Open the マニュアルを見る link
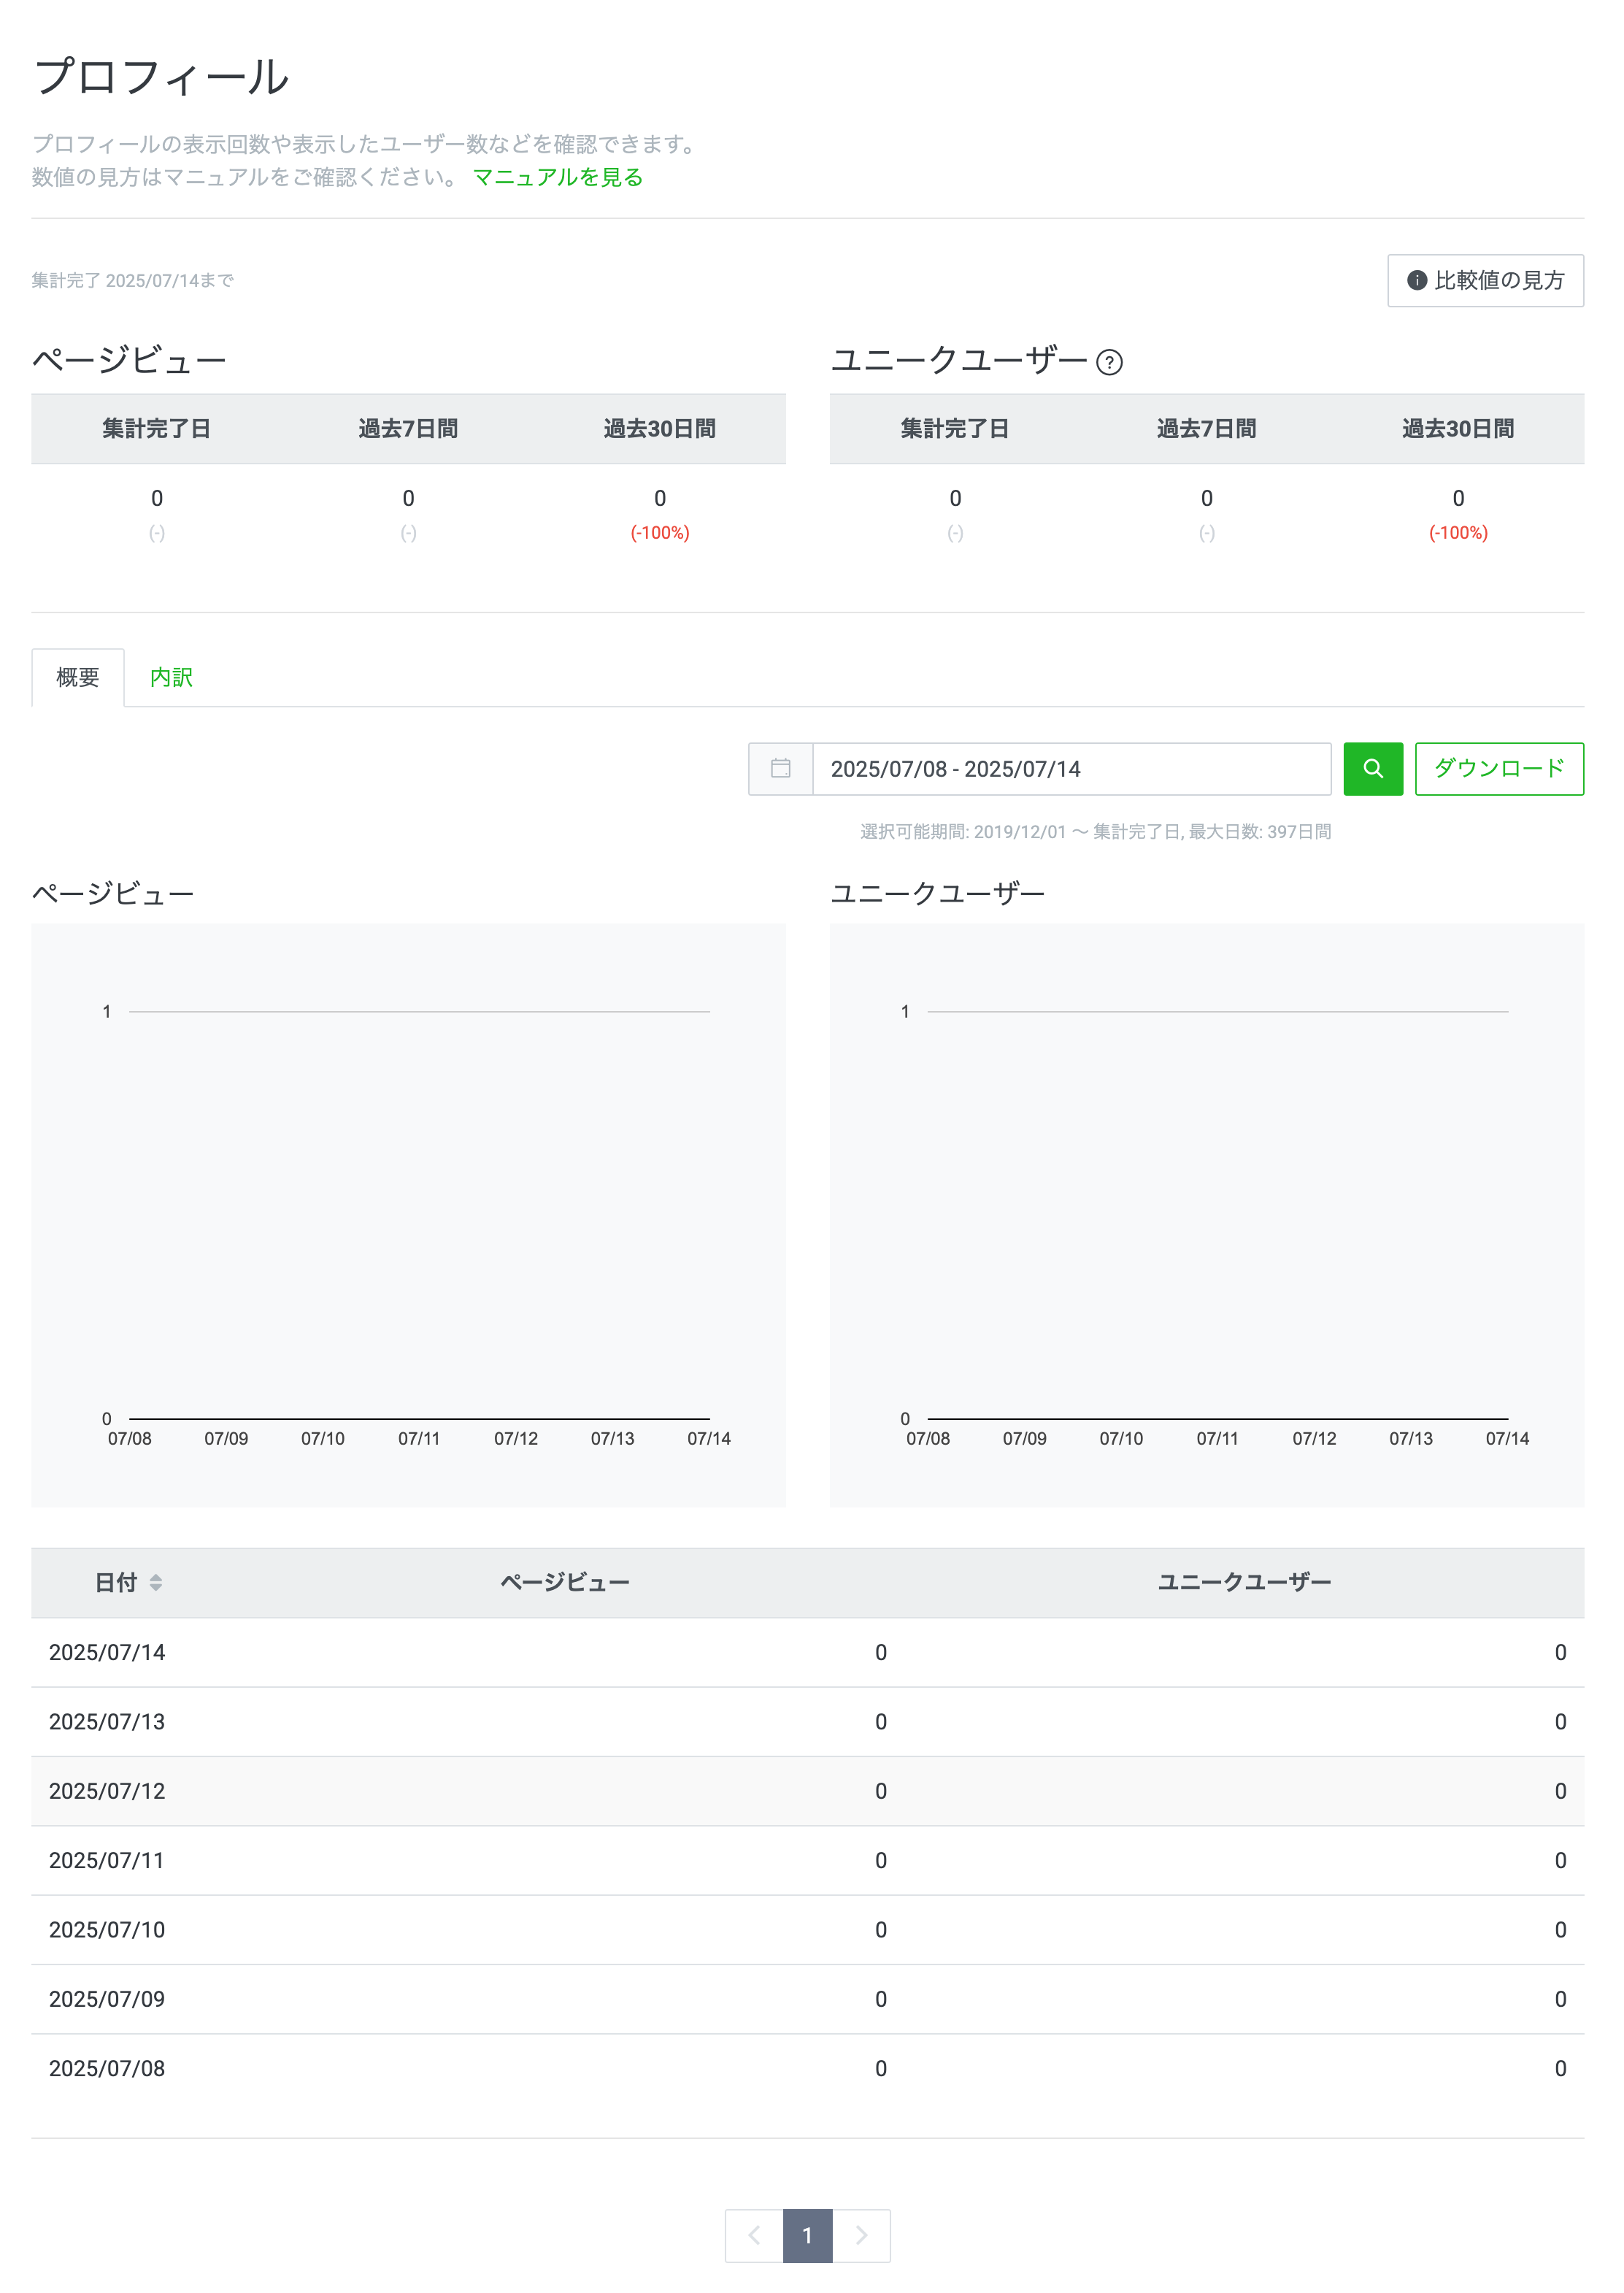This screenshot has height=2293, width=1624. [x=557, y=177]
